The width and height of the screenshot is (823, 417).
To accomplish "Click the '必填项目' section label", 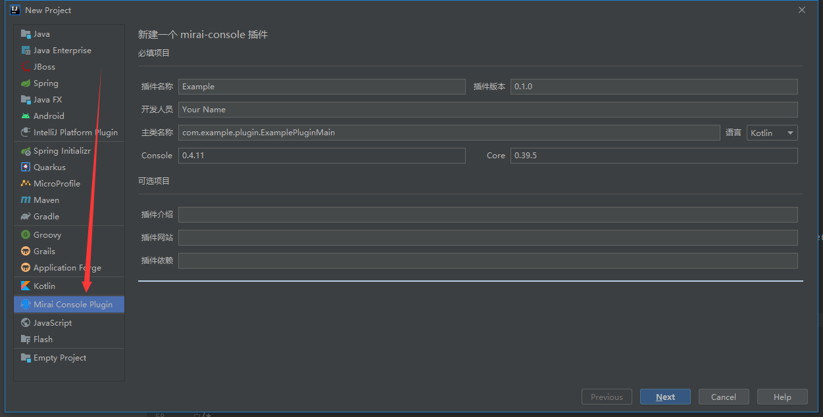I will (154, 53).
